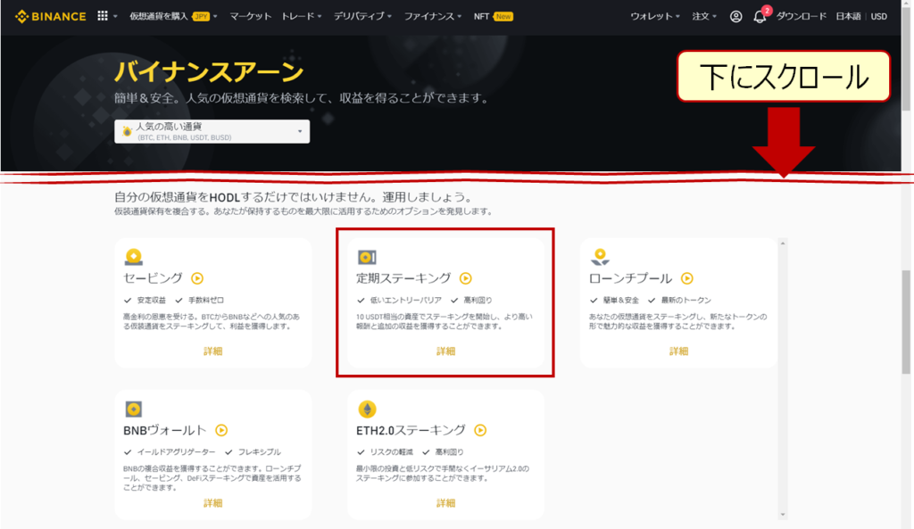Screen dimensions: 914x529
Task: Click the New badge beside NFT
Action: click(503, 16)
